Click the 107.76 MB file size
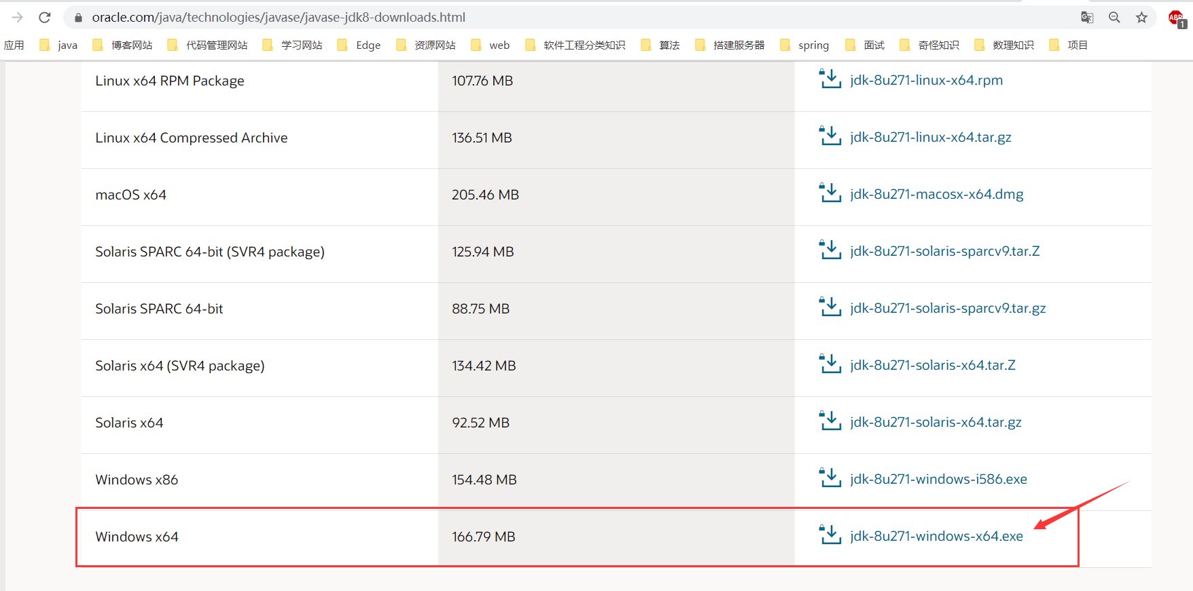The width and height of the screenshot is (1193, 591). (x=482, y=81)
